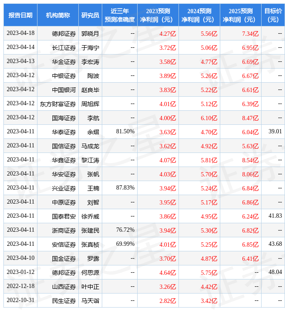
Task: Select institution 浙商证券
Action: click(64, 230)
